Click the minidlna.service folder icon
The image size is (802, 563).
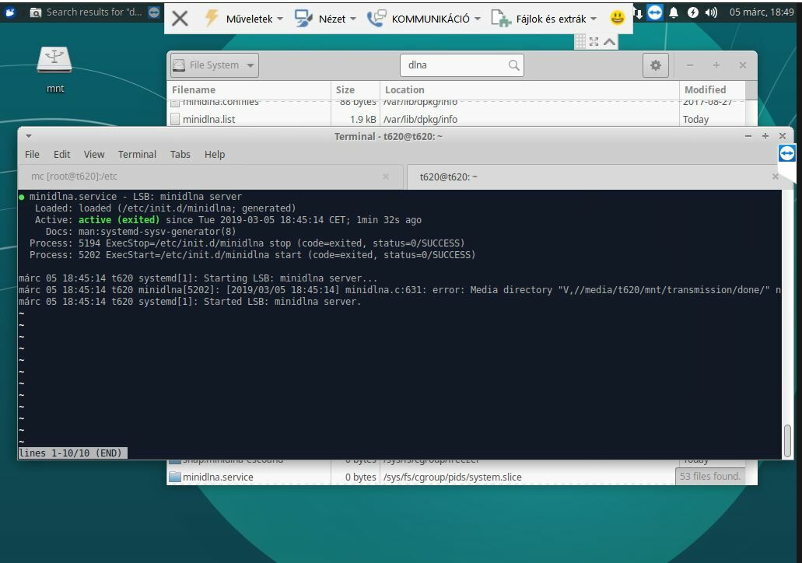pos(175,477)
